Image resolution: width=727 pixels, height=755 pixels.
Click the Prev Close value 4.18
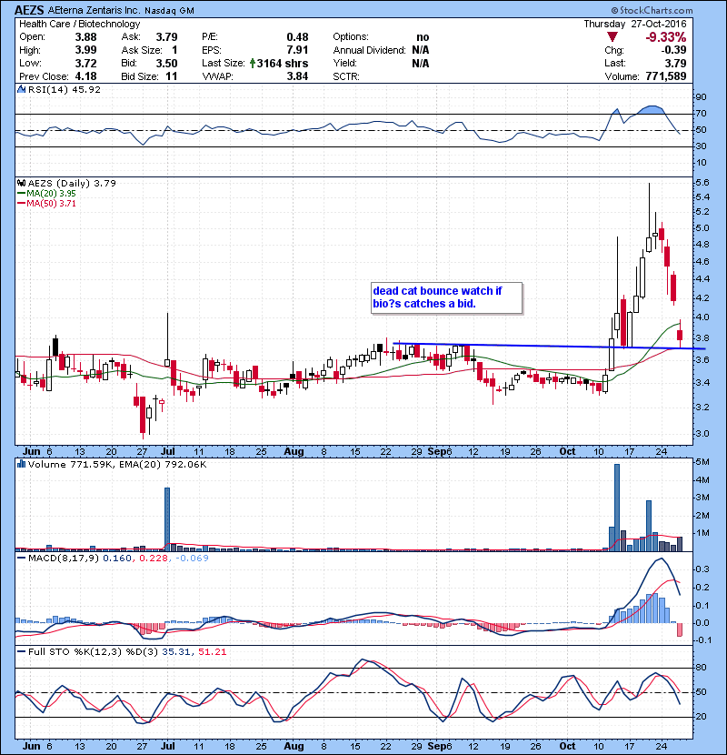click(x=85, y=76)
